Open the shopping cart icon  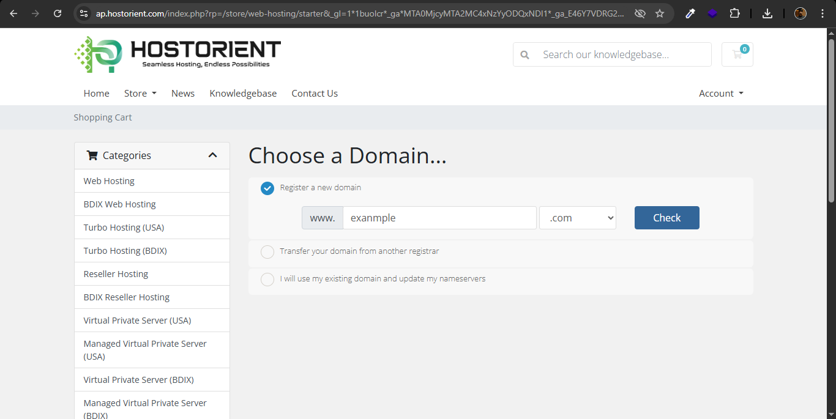737,54
